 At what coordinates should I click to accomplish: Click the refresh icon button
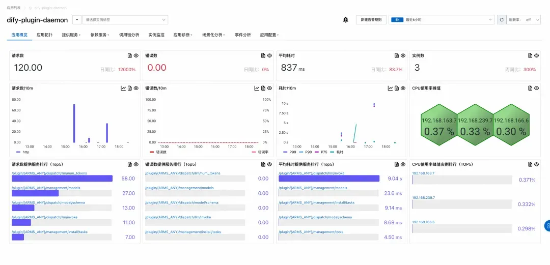501,20
